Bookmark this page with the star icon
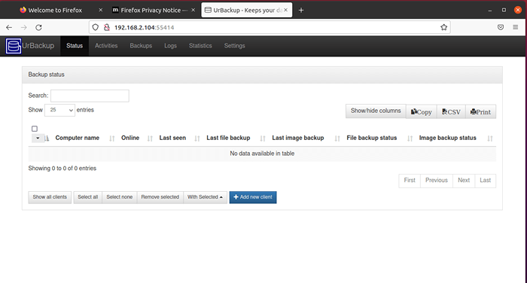 point(443,28)
